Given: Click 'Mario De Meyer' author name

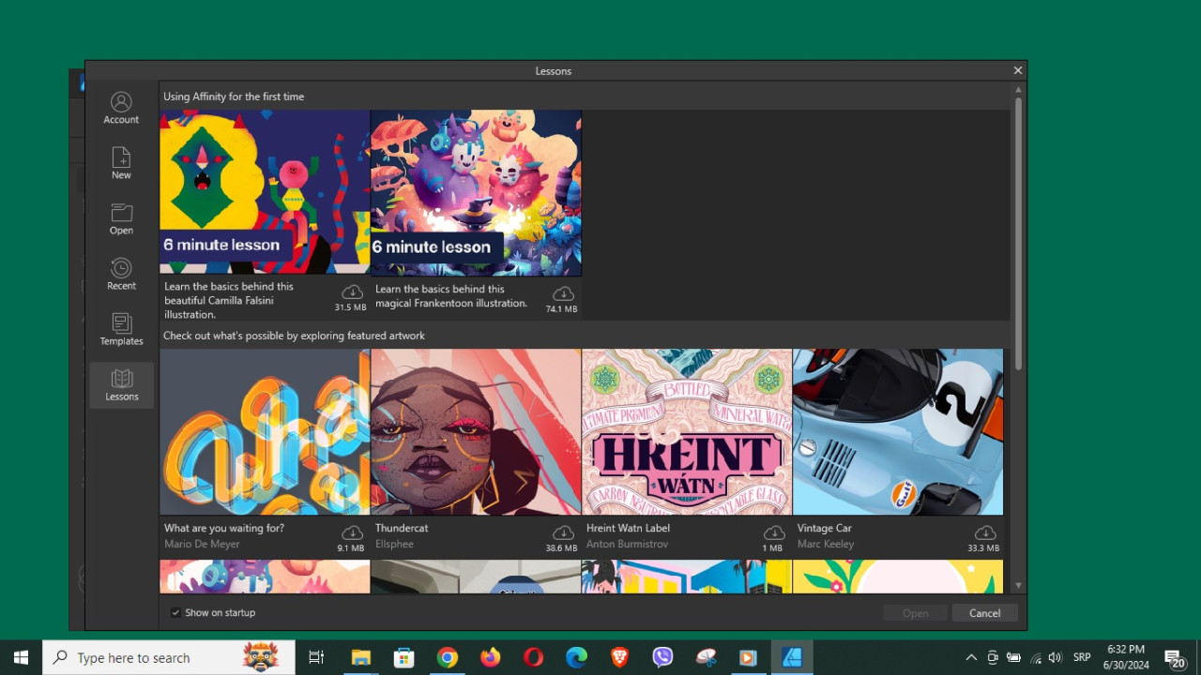Looking at the screenshot, I should 202,544.
